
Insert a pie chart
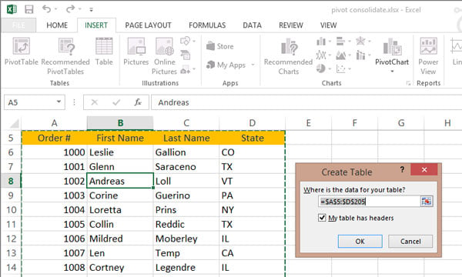coord(321,69)
